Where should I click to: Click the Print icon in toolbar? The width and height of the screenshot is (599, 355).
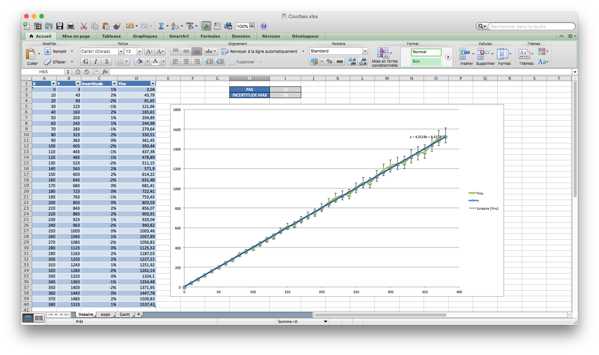71,26
